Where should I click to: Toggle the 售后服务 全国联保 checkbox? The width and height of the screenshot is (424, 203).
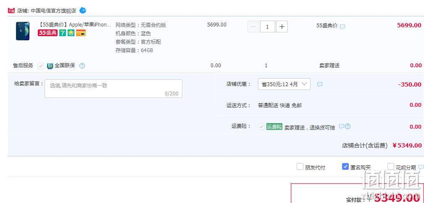pos(41,66)
